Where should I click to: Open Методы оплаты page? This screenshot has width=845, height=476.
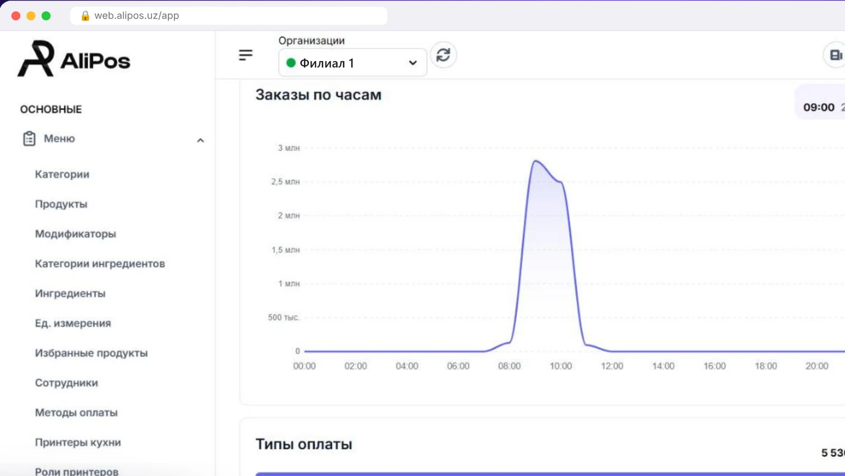tap(76, 413)
